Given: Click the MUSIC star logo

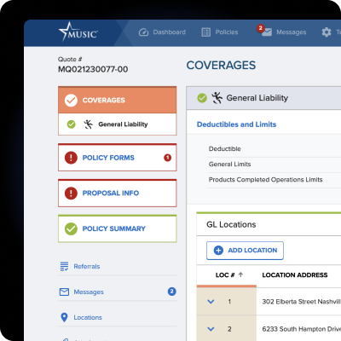Looking at the screenshot, I should 78,32.
